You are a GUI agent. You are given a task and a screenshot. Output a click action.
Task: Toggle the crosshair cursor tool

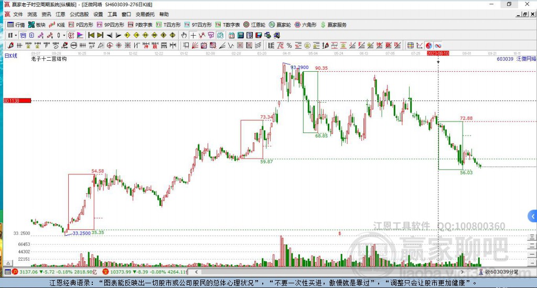193,35
